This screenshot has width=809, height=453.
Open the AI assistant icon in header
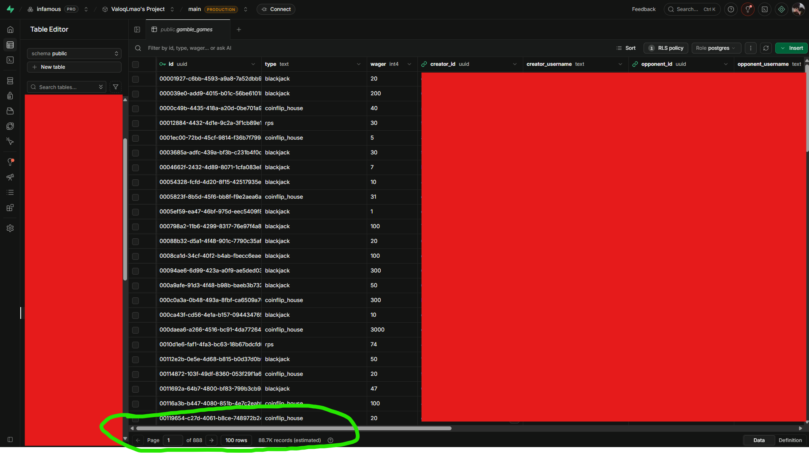(x=782, y=9)
